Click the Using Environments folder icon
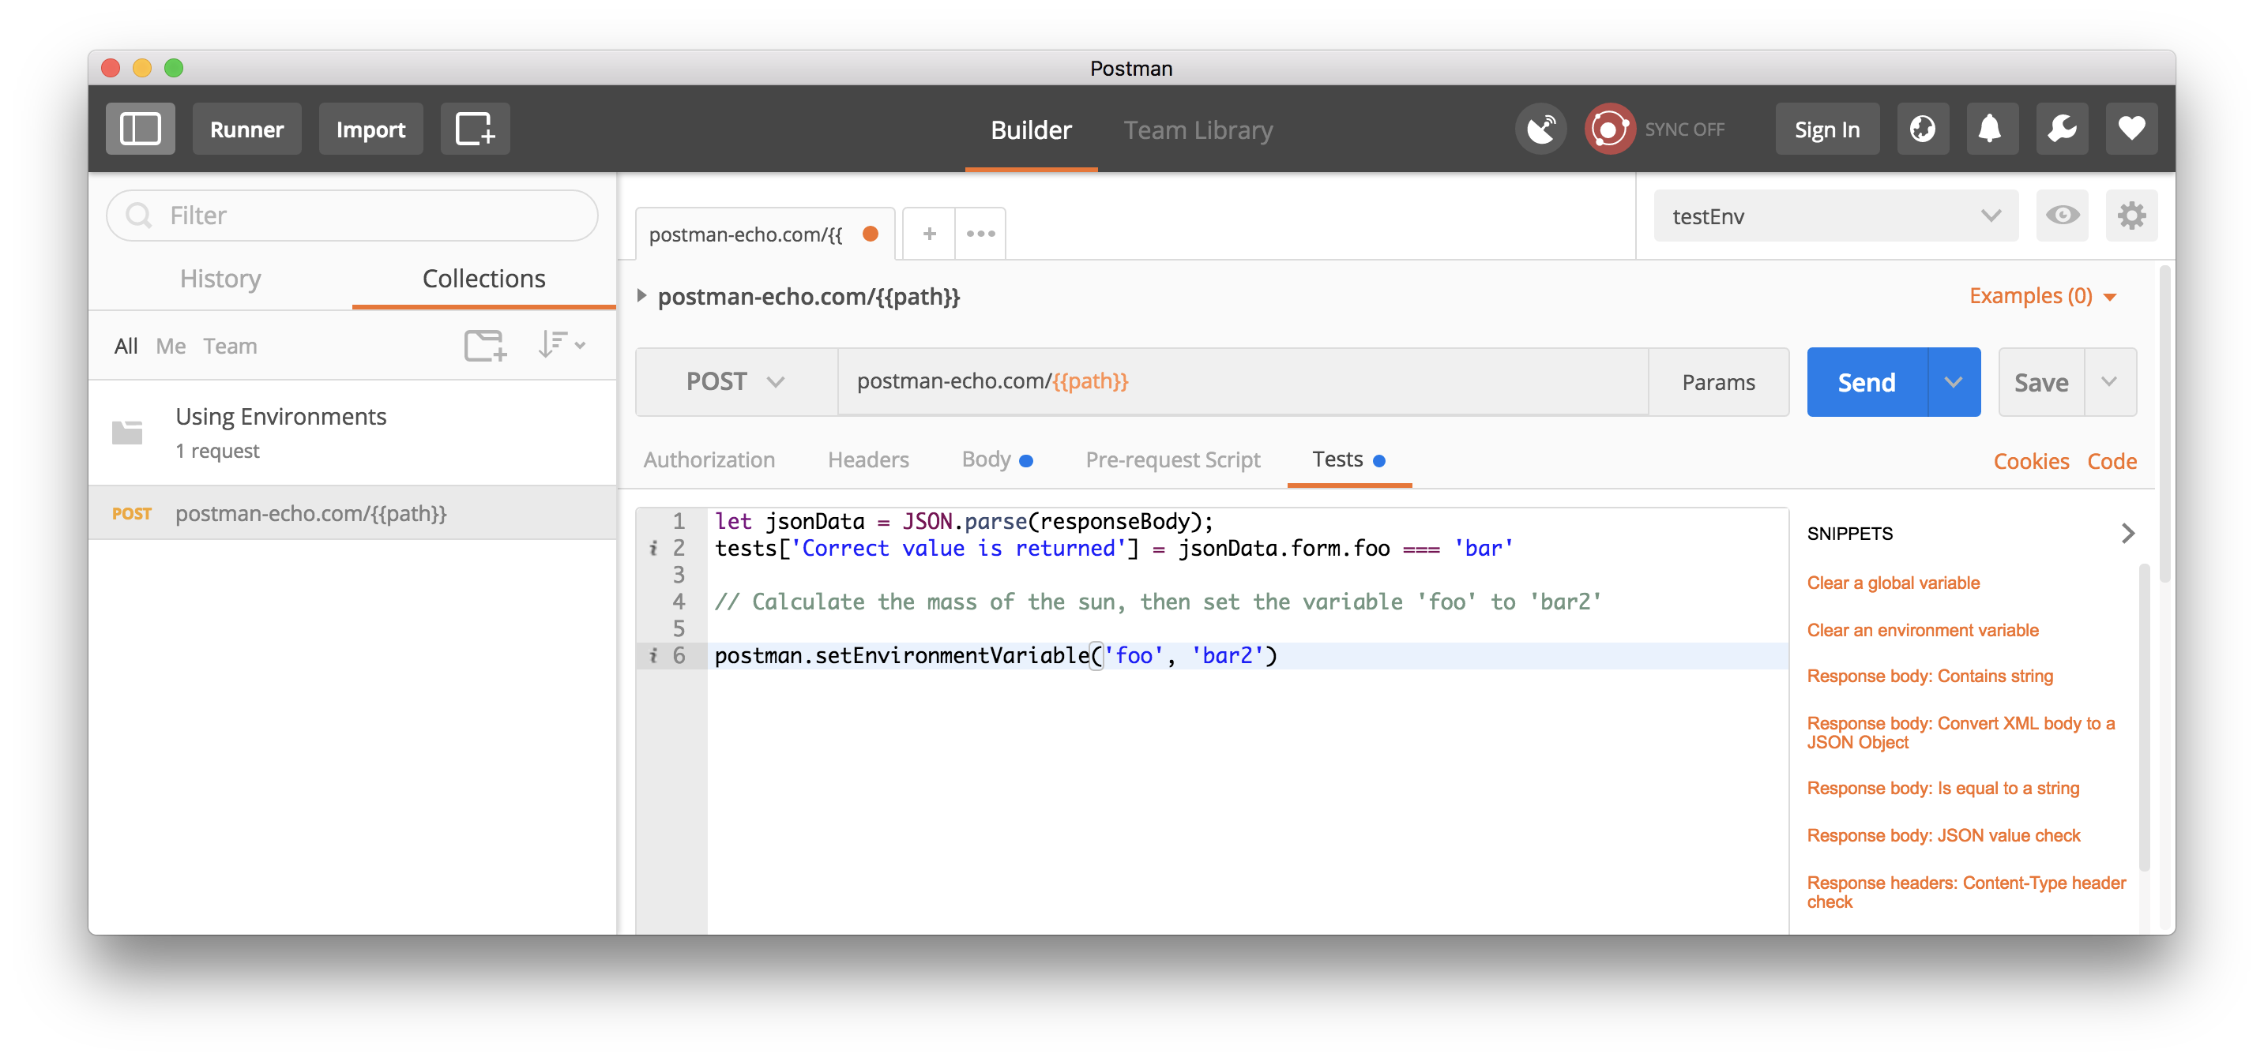Screen dimensions: 2264x1061 127,432
